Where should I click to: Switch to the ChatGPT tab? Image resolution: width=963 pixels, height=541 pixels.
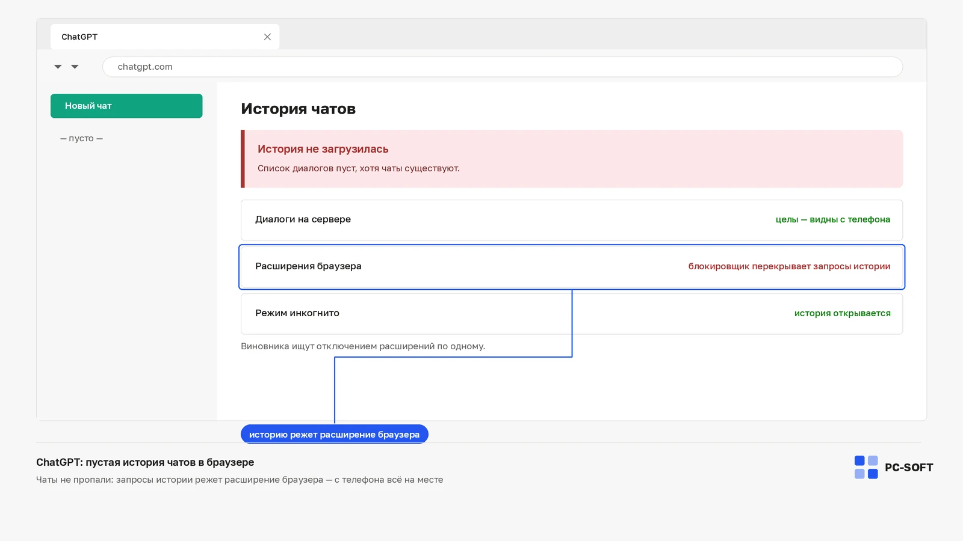[x=165, y=37]
